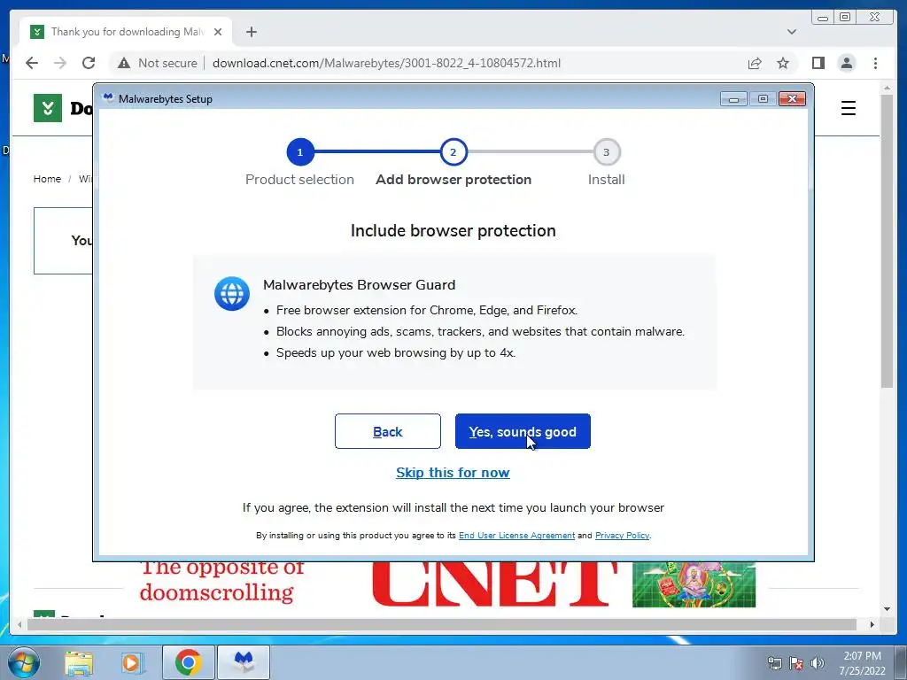Image resolution: width=907 pixels, height=680 pixels.
Task: Choose 'Skip this for now' link
Action: tap(453, 473)
